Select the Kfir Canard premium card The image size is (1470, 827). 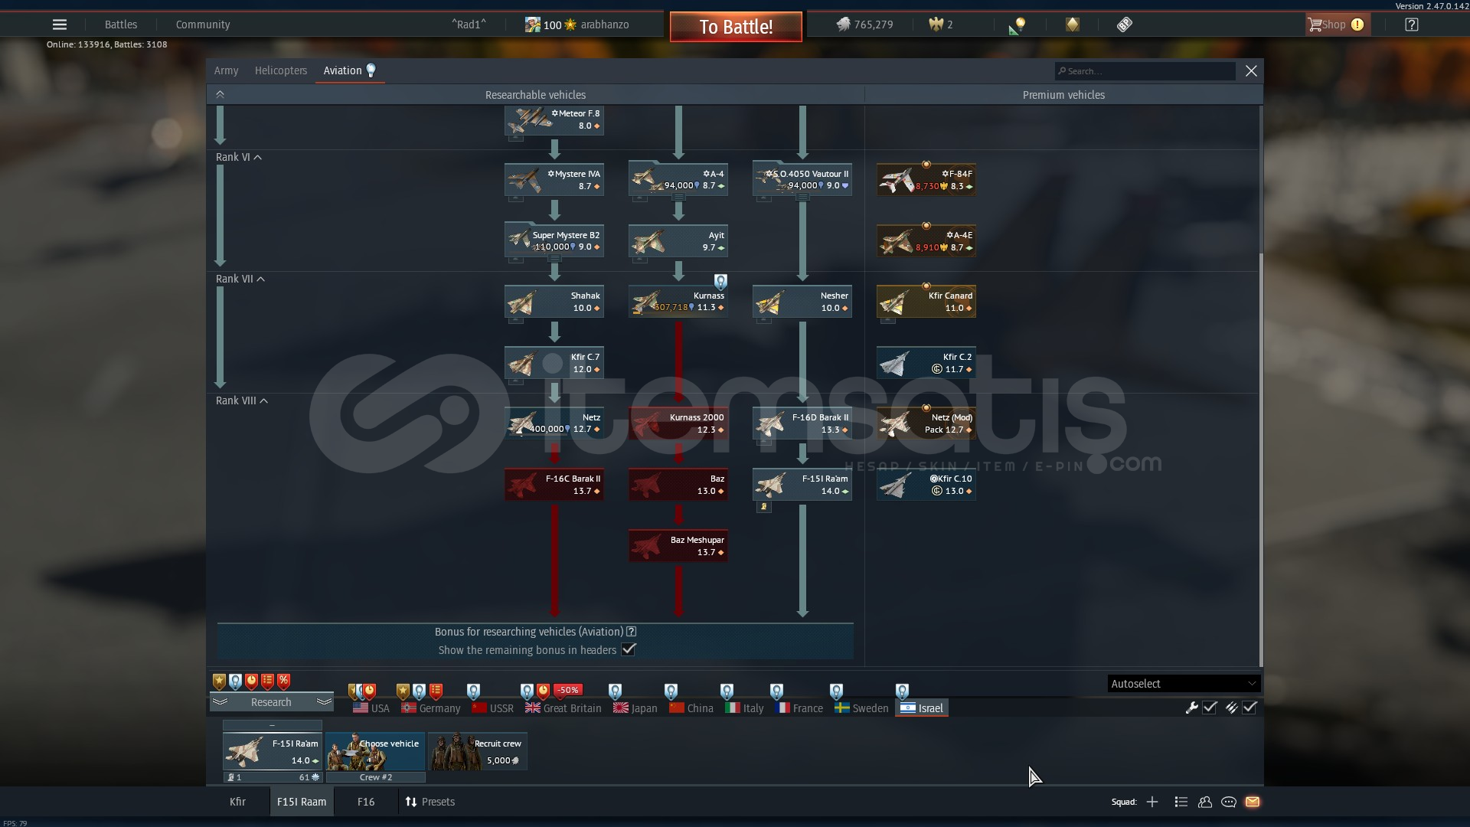point(926,302)
